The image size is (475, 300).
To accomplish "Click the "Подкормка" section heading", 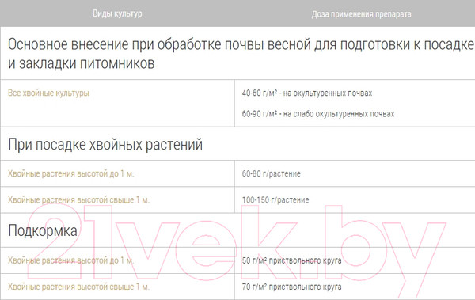I will (43, 230).
